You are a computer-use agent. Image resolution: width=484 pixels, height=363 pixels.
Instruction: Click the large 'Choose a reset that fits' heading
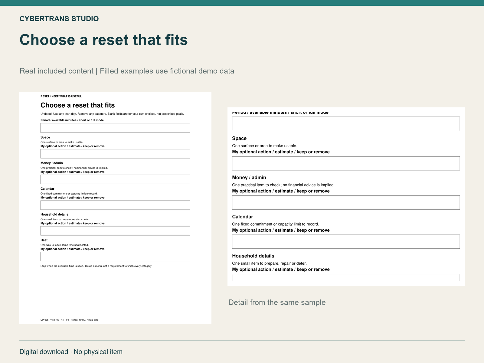click(104, 40)
